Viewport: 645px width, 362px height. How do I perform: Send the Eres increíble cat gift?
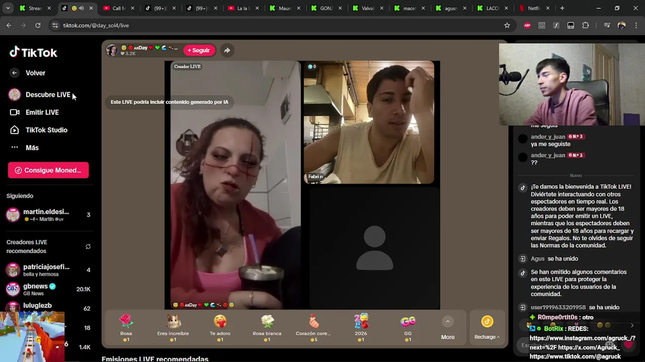click(x=173, y=328)
